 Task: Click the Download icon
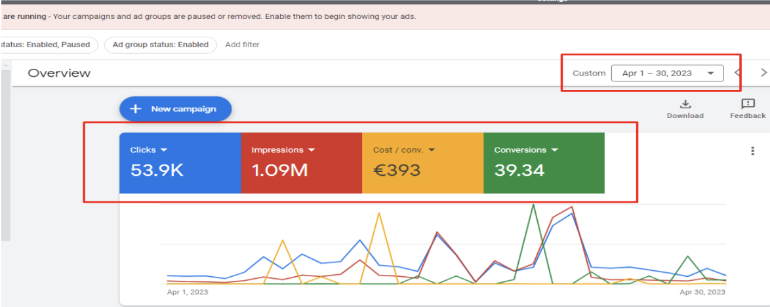[x=685, y=104]
